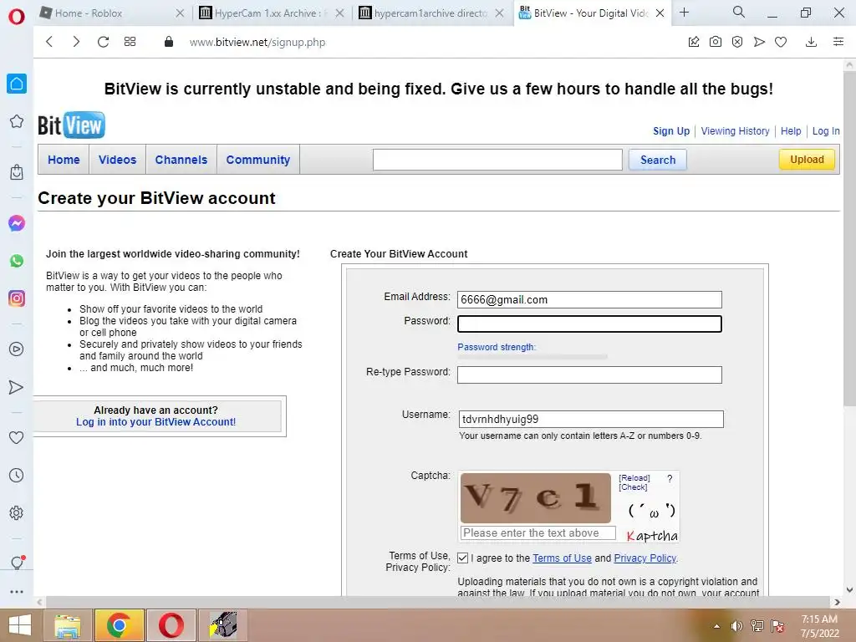The height and width of the screenshot is (642, 856).
Task: Toggle the agree to Terms of Use checkbox
Action: (462, 558)
